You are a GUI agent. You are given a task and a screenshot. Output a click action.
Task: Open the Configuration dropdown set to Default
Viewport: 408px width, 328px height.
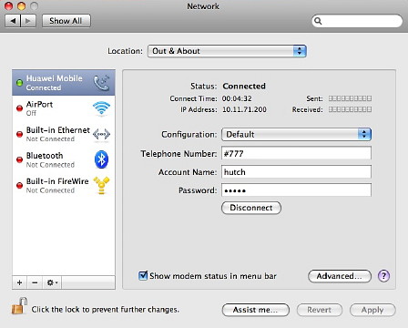click(x=297, y=134)
